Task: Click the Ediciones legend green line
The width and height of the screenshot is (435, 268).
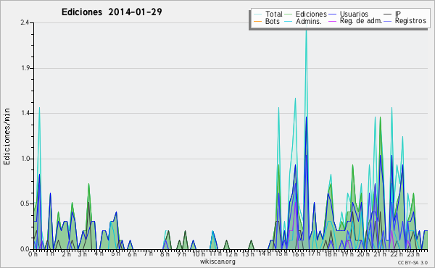Action: (289, 14)
